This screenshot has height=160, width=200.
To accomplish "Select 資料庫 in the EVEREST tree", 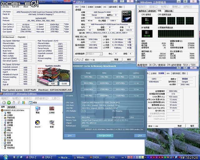I will [8, 145].
